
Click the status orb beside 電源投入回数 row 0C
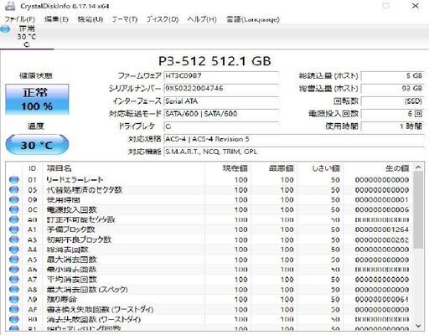[x=14, y=209]
